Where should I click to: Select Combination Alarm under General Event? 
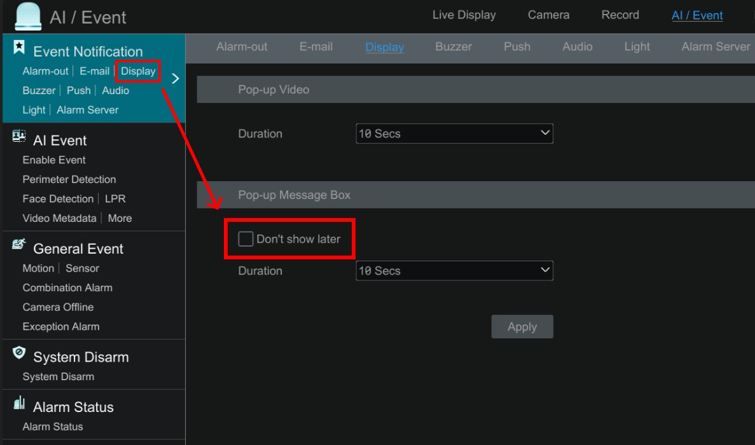coord(67,288)
